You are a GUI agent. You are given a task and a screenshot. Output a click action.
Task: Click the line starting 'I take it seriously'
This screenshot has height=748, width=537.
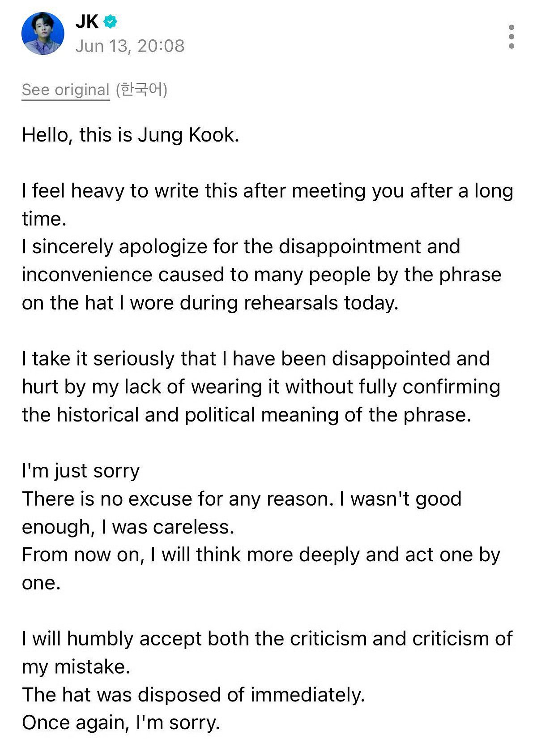(256, 359)
